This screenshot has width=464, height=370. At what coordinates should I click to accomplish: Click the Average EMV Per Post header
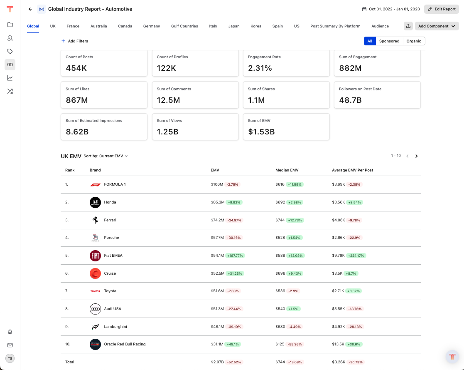[352, 170]
